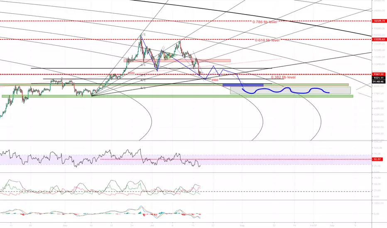Click the 2/1 Gann fan label

(143, 65)
